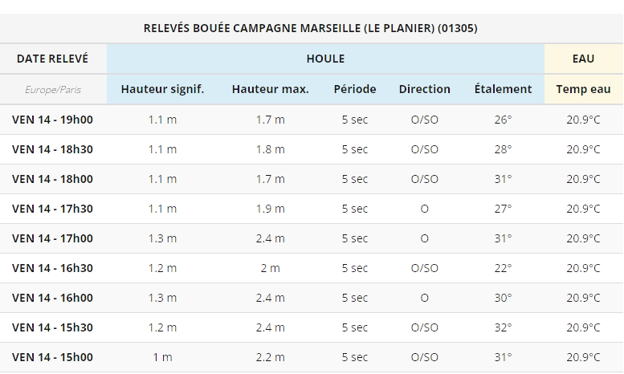This screenshot has width=624, height=374.
Task: Click the Direction column header
Action: click(x=425, y=89)
